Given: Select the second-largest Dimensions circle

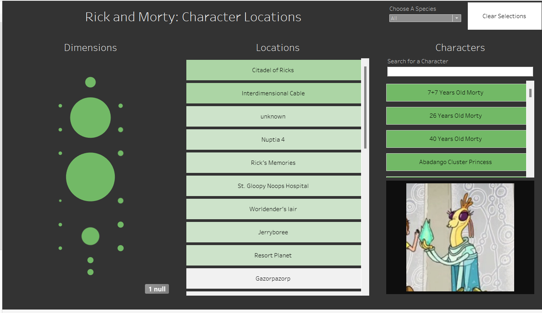Looking at the screenshot, I should click(90, 118).
